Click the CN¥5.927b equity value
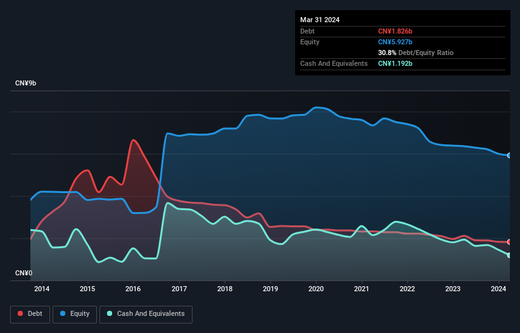 tap(395, 42)
